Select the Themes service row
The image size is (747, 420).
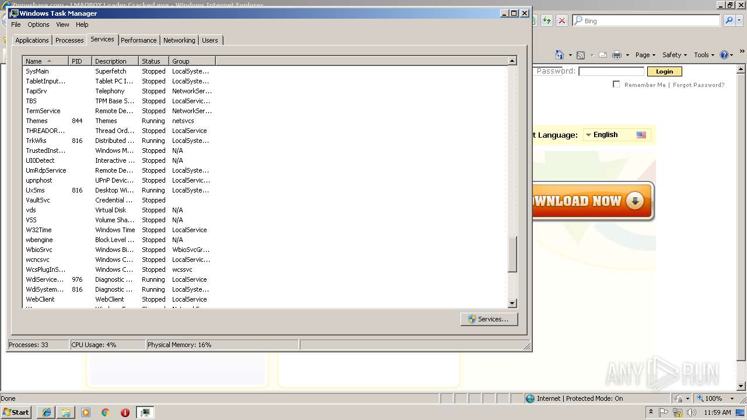click(x=265, y=121)
